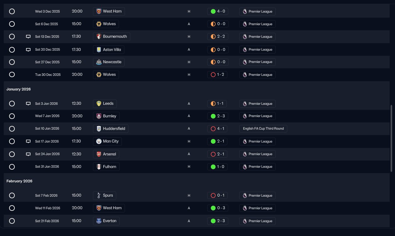
Task: Collapse the February 2026 month section
Action: 19,181
